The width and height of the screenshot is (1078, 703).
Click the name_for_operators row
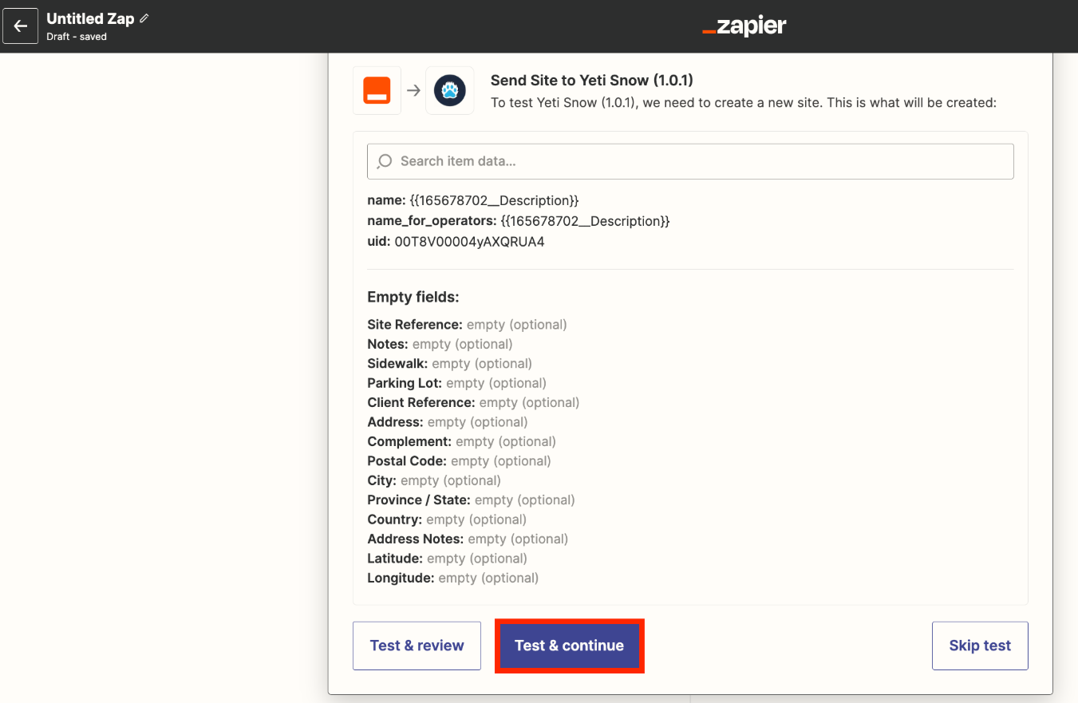click(x=519, y=220)
